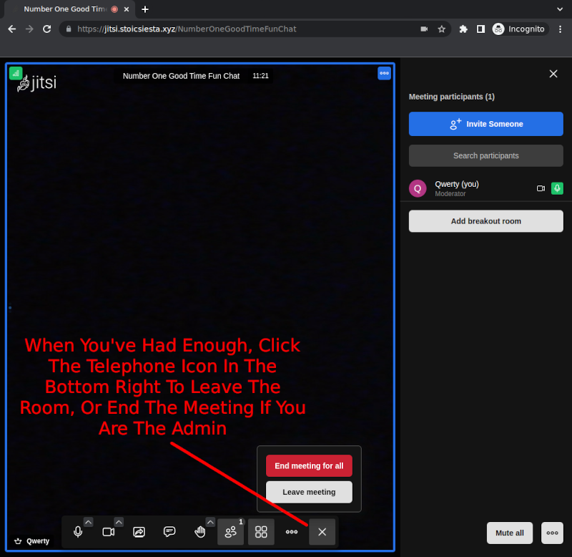This screenshot has height=557, width=572.
Task: Click the Invite Someone button
Action: pos(485,124)
